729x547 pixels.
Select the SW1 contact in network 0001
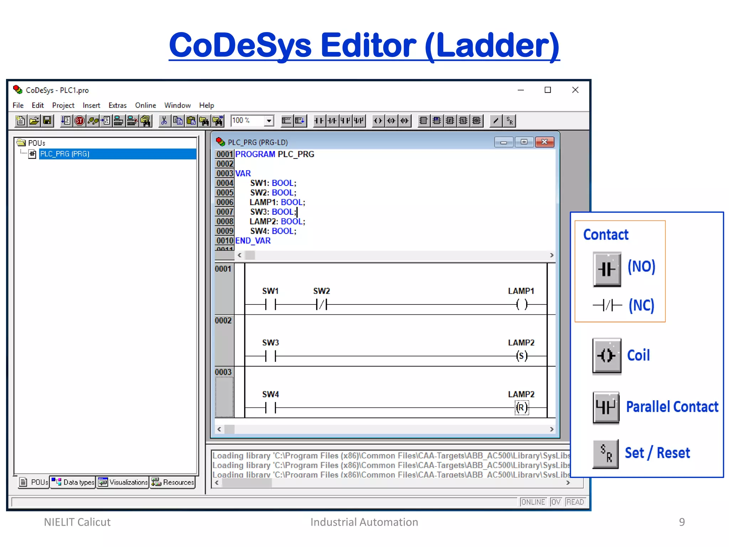pos(271,304)
